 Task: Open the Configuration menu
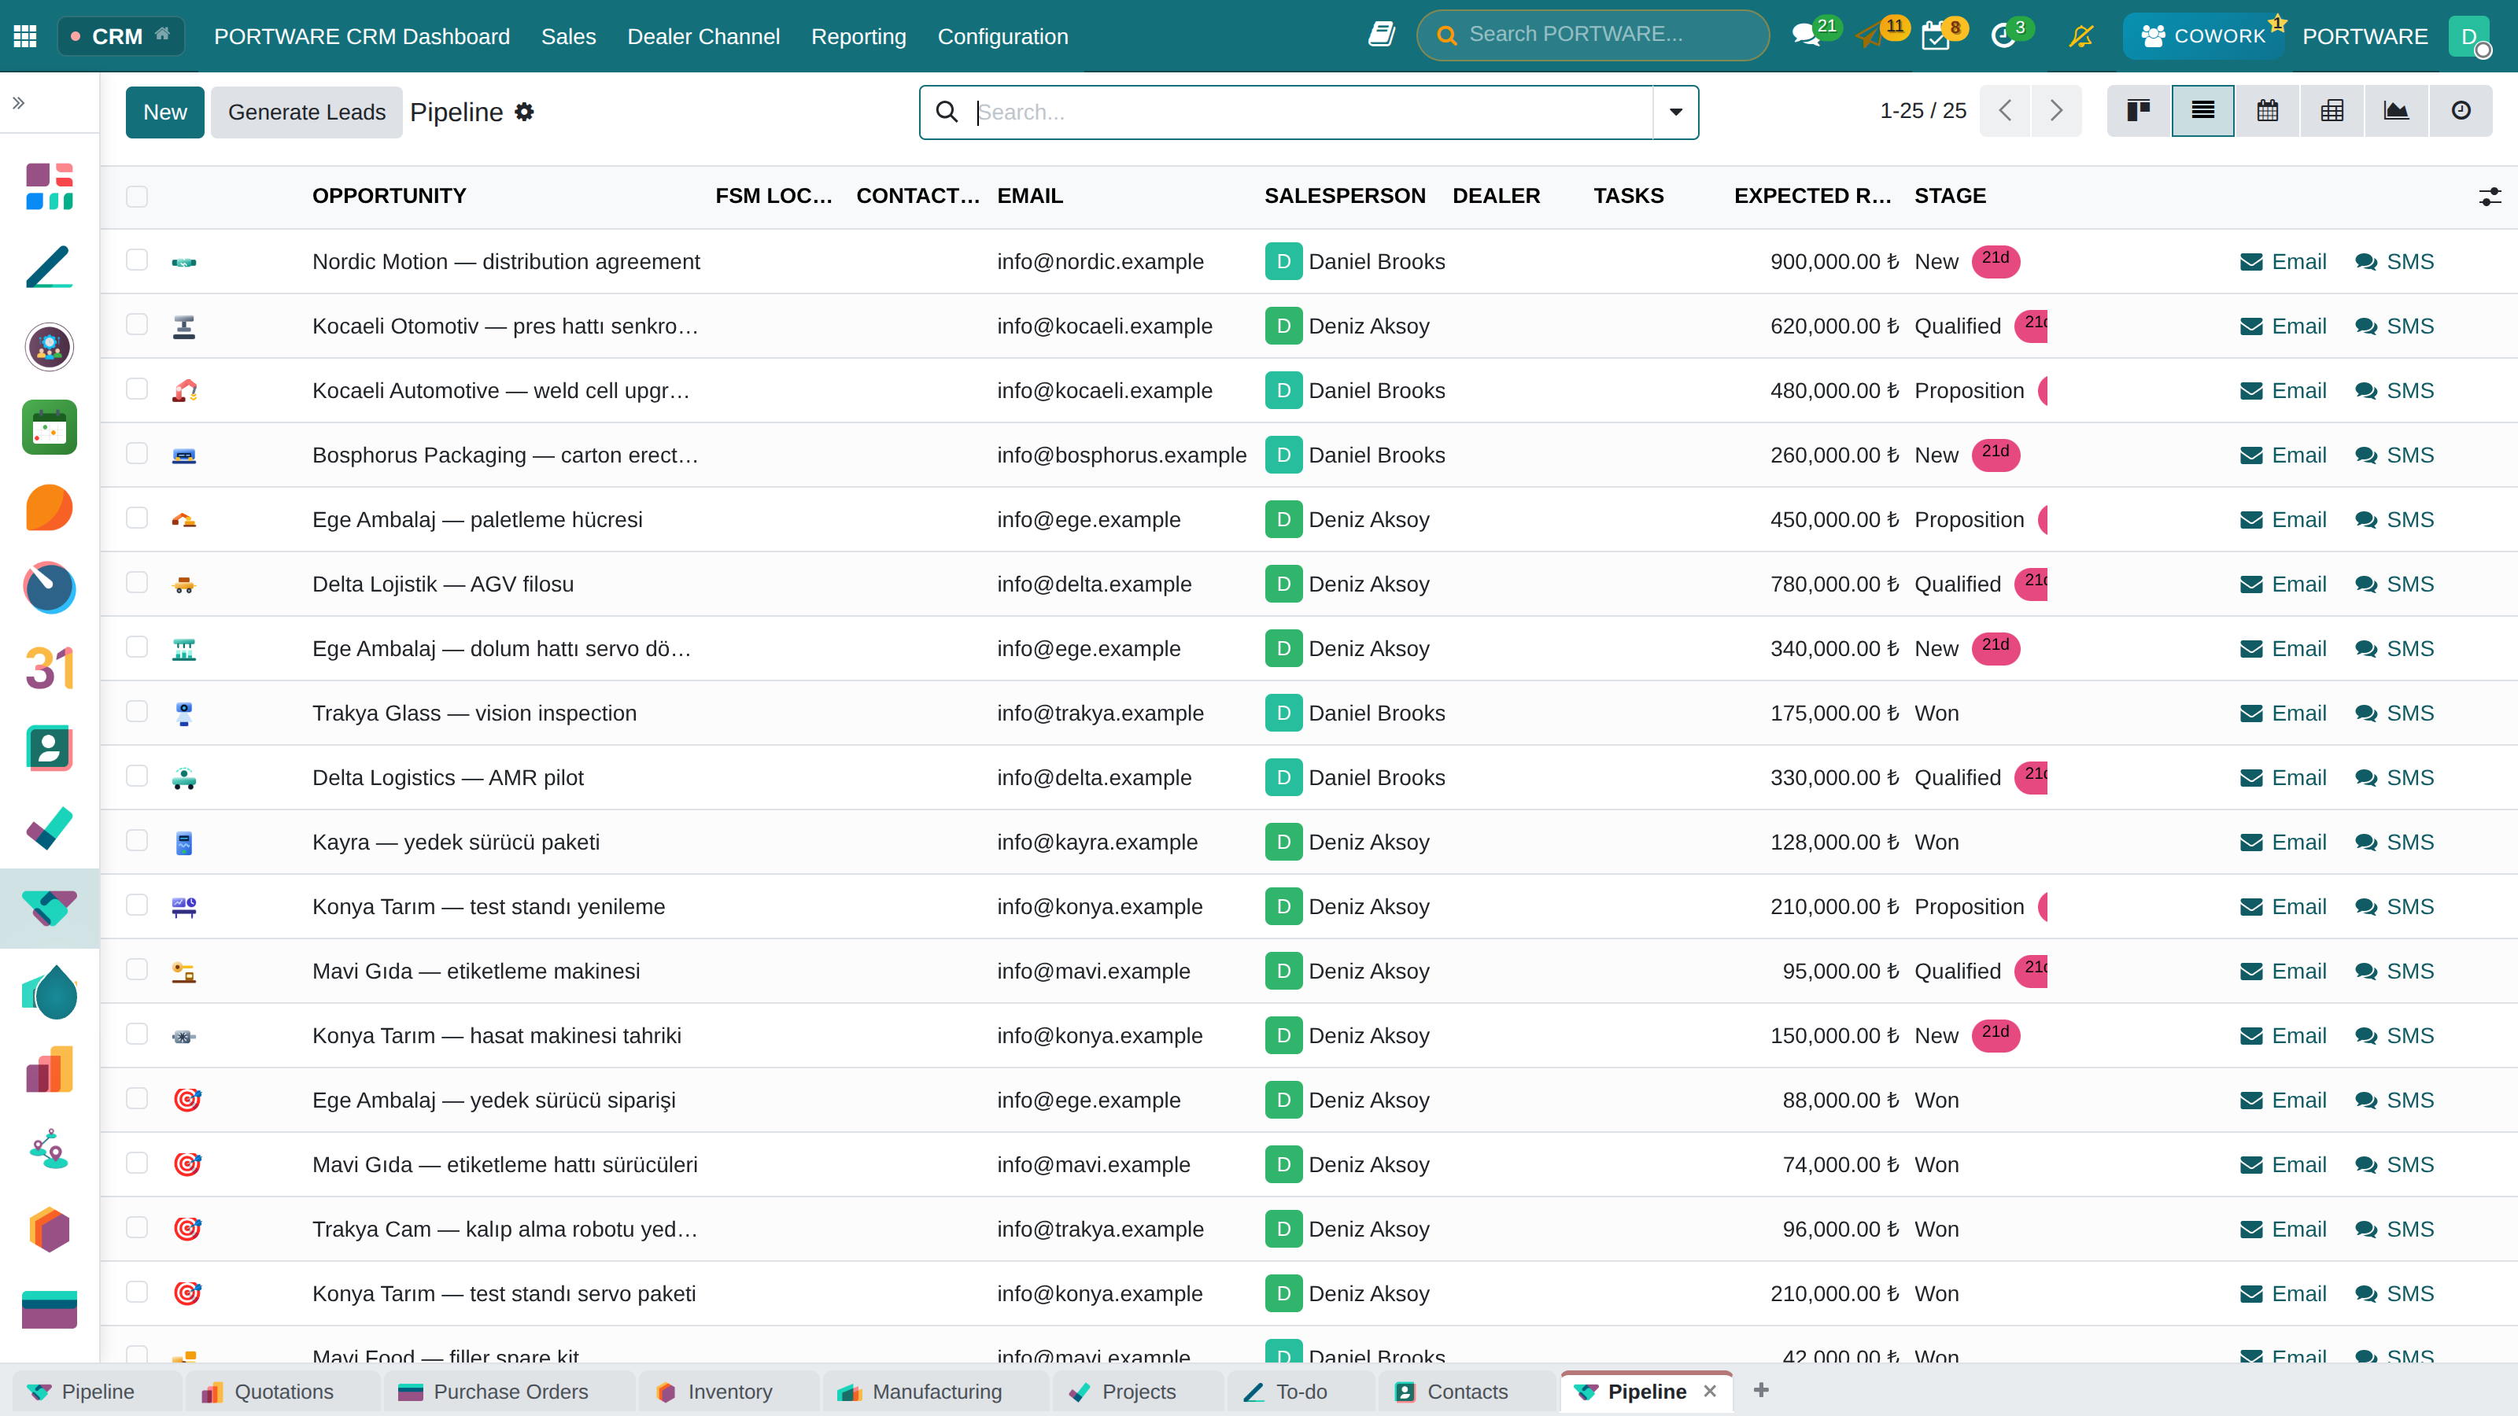pos(1003,36)
